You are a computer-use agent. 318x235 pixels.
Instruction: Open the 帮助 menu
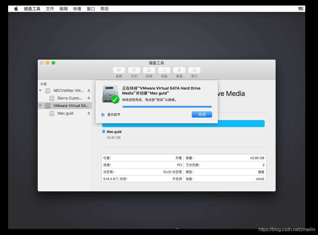104,9
